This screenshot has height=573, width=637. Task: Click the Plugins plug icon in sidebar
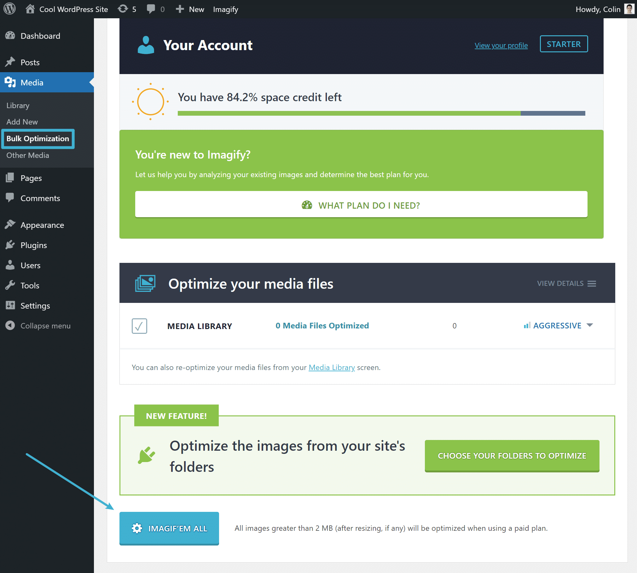click(10, 245)
